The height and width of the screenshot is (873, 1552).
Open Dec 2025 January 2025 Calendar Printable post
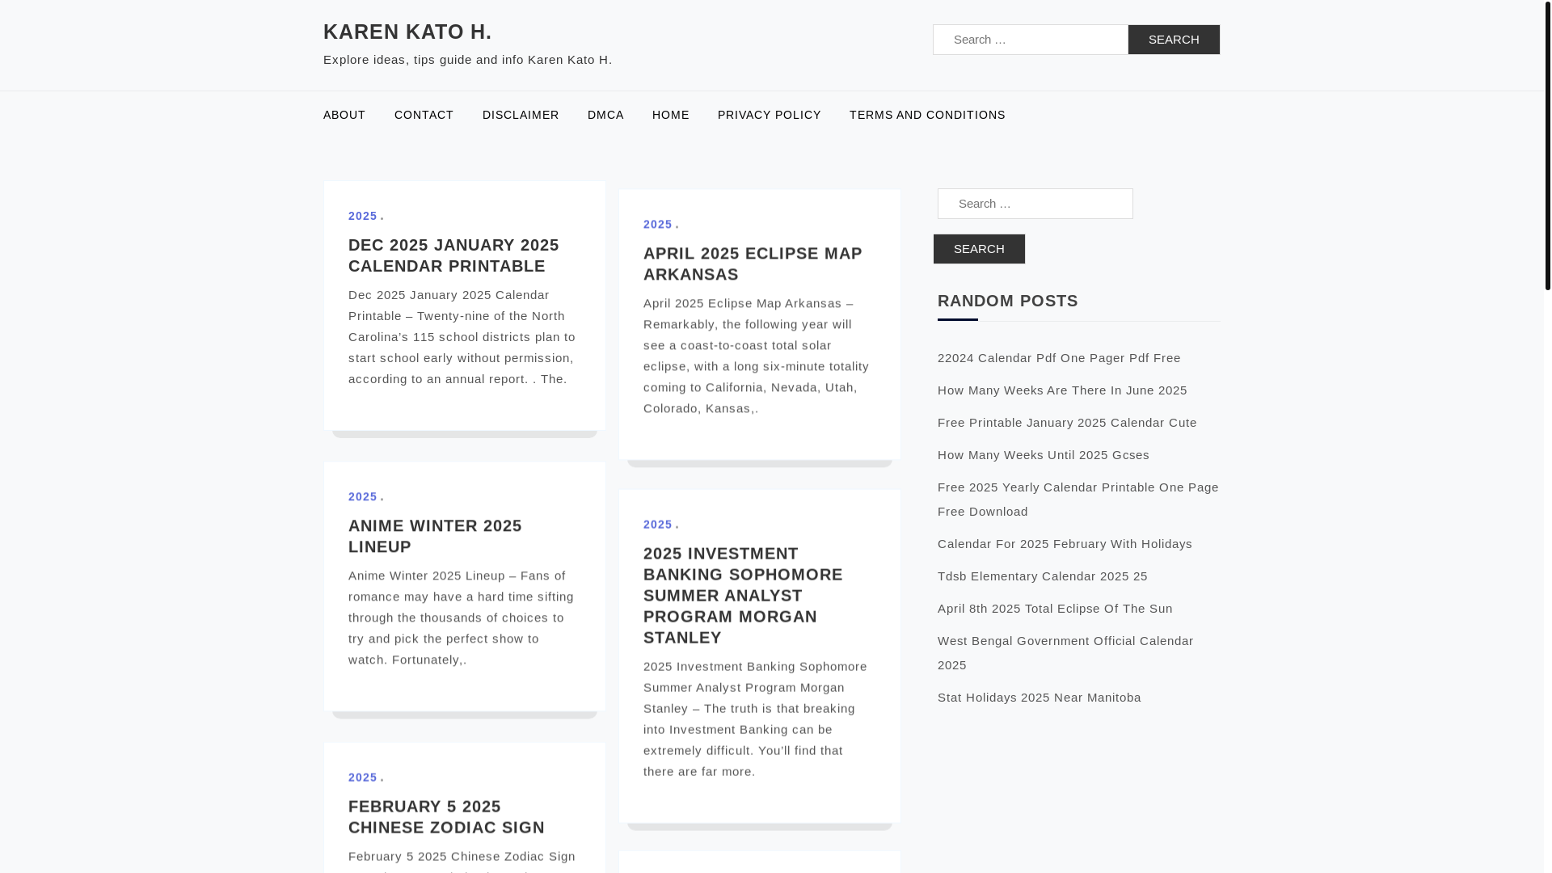tap(453, 255)
